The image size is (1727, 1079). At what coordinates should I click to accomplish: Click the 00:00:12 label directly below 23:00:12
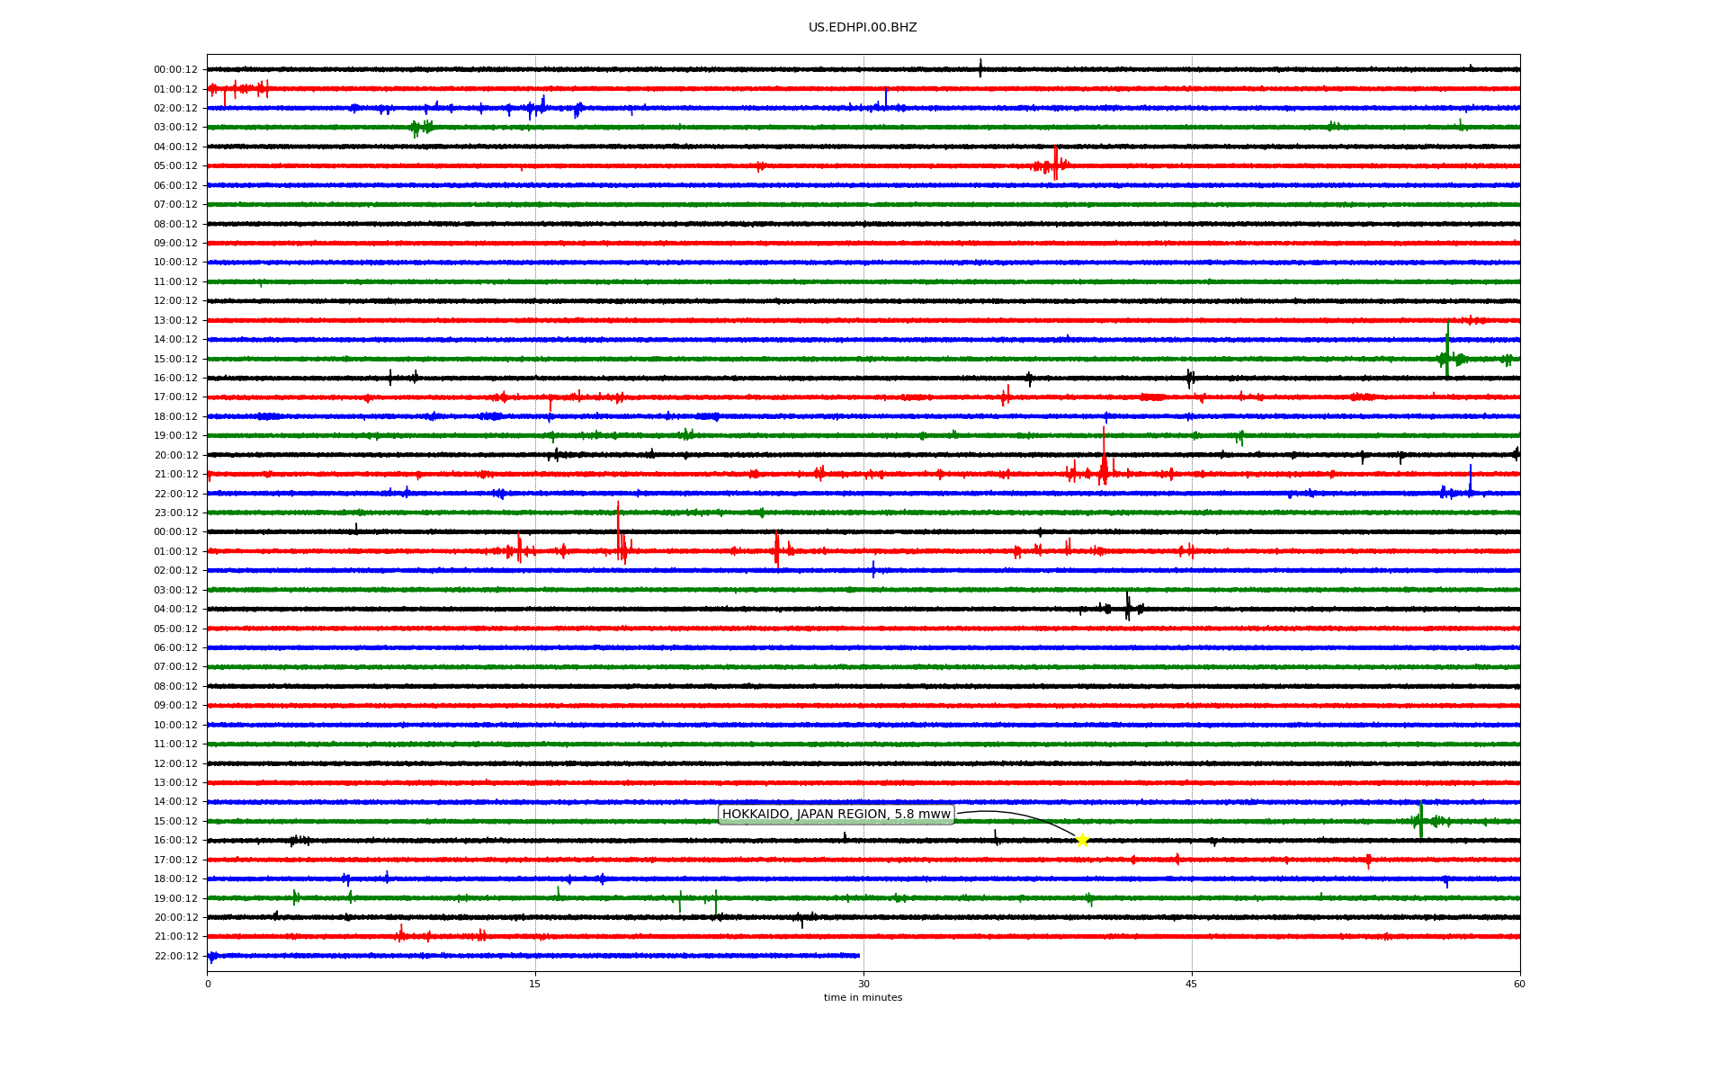[x=175, y=532]
